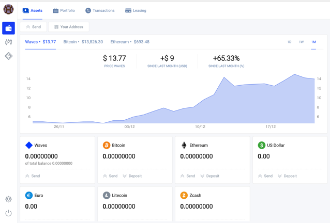Click the Euro balance 0.00
330x223 pixels.
pos(31,206)
